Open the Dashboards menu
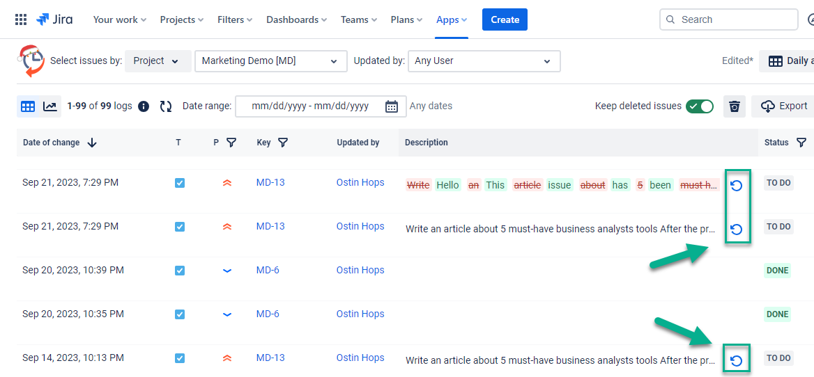Viewport: 814px width, 377px height. pos(297,19)
